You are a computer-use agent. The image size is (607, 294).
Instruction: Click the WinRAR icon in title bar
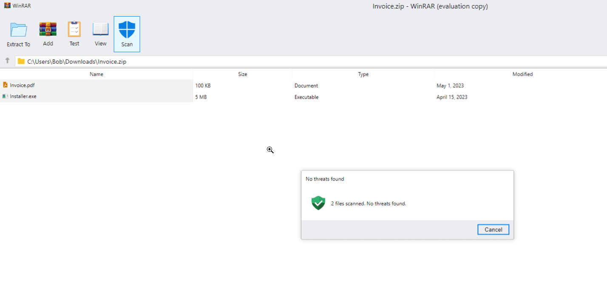[7, 6]
